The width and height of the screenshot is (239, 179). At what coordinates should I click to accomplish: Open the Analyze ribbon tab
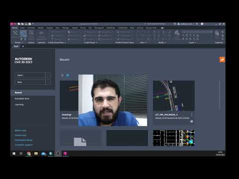click(49, 28)
